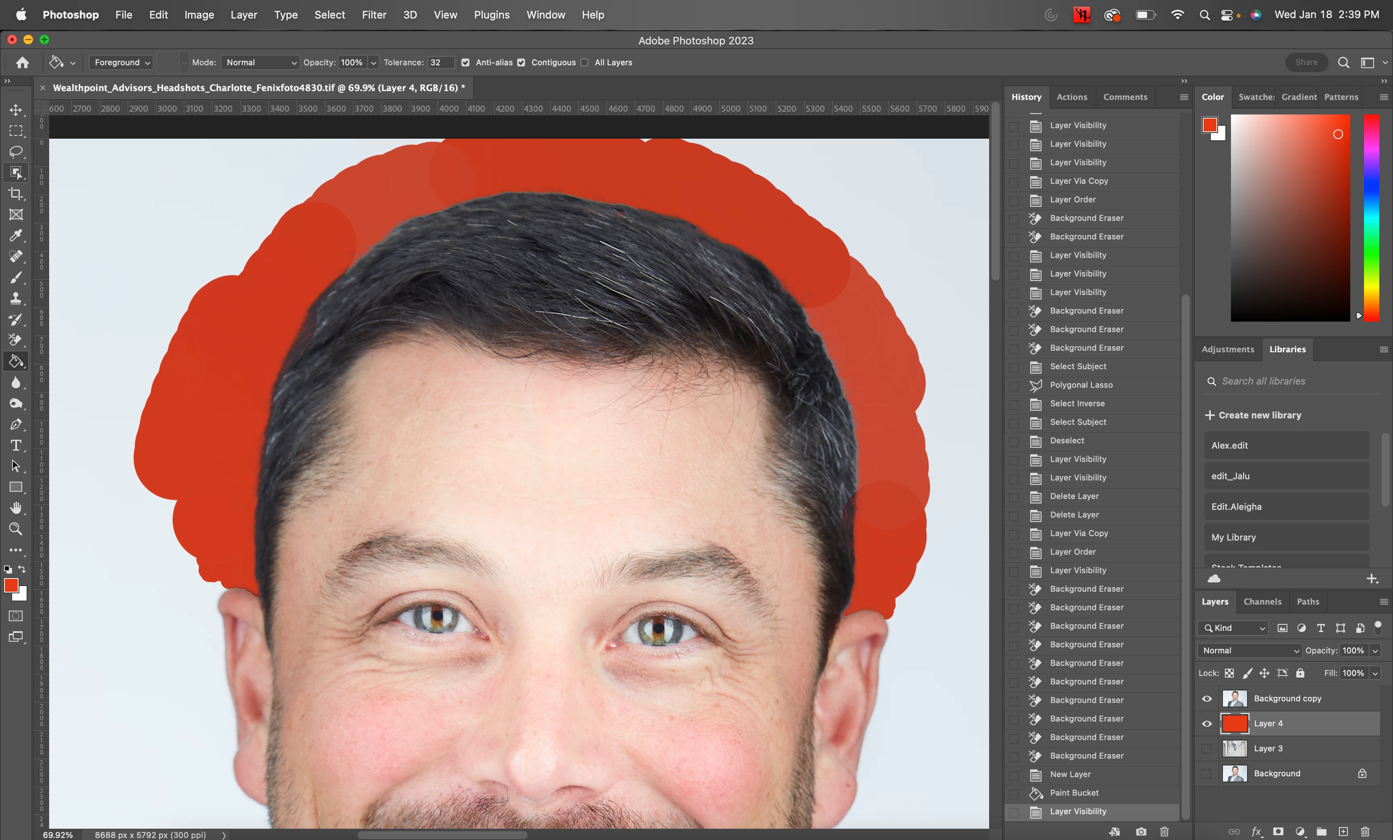The width and height of the screenshot is (1393, 840).
Task: Select the Horizontal Type tool
Action: coord(16,445)
